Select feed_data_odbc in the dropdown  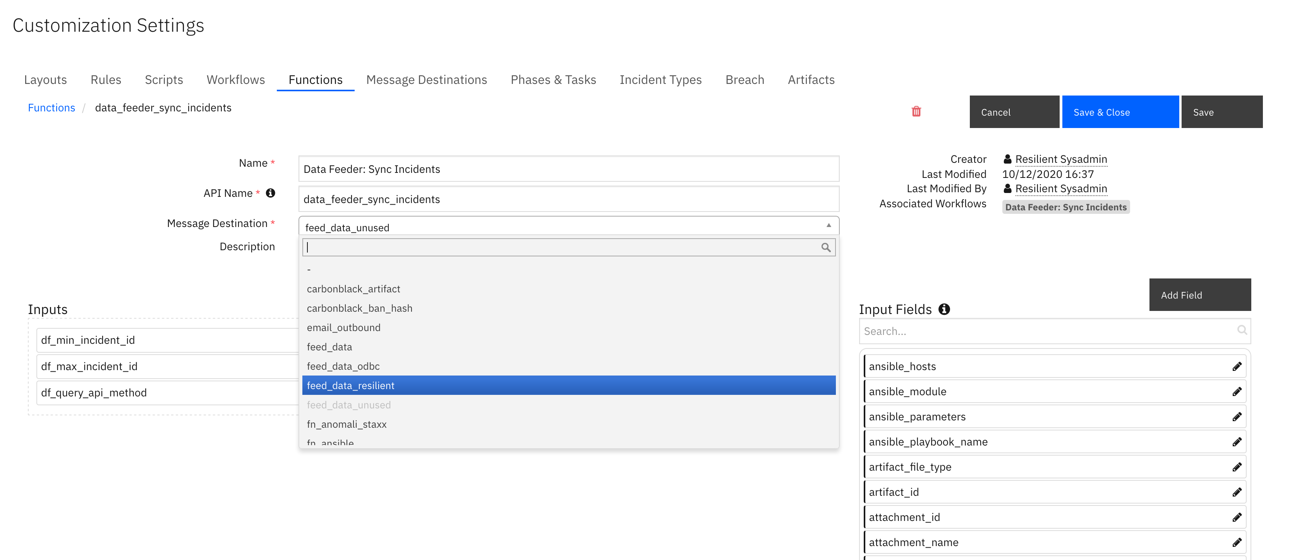point(569,366)
